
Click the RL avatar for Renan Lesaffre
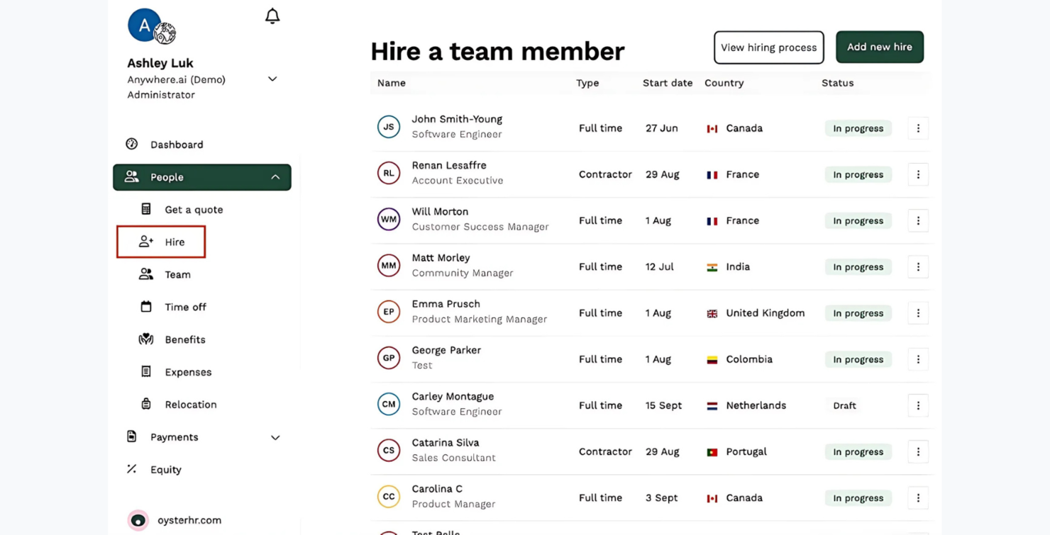coord(389,173)
